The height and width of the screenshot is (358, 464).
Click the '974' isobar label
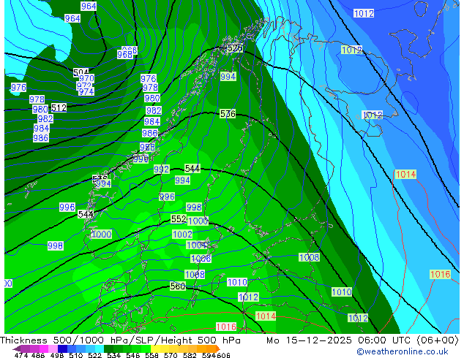[86, 92]
